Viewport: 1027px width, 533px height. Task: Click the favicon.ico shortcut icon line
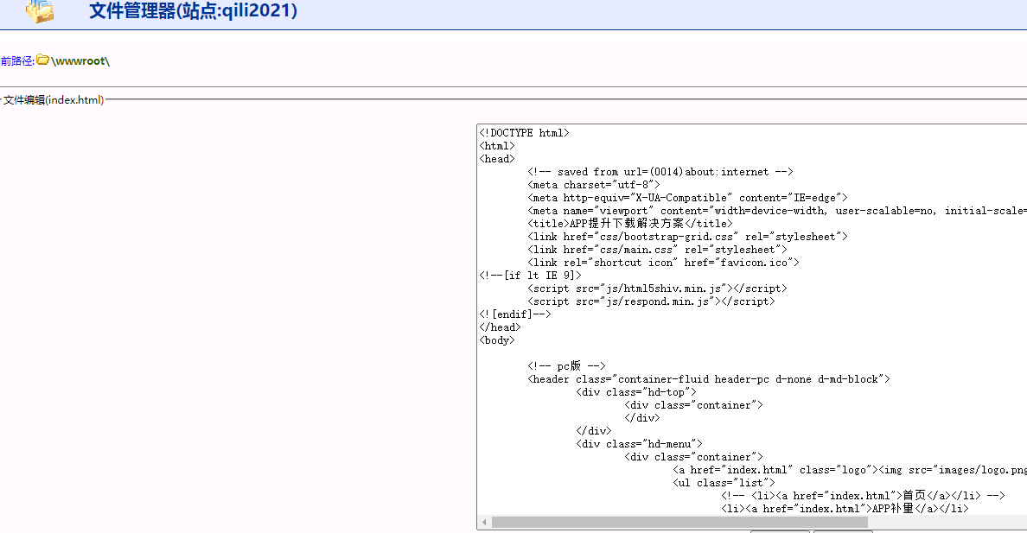[x=663, y=263]
